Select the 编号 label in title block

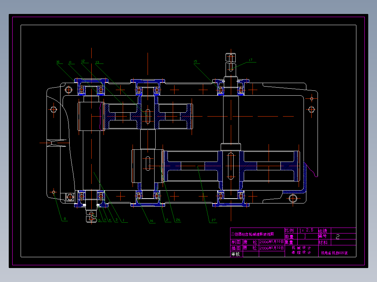(322, 236)
